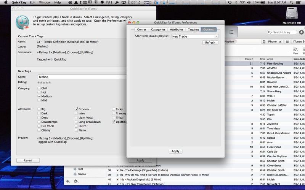Select the Medium category radio button
This screenshot has width=305, height=190.
click(39, 96)
